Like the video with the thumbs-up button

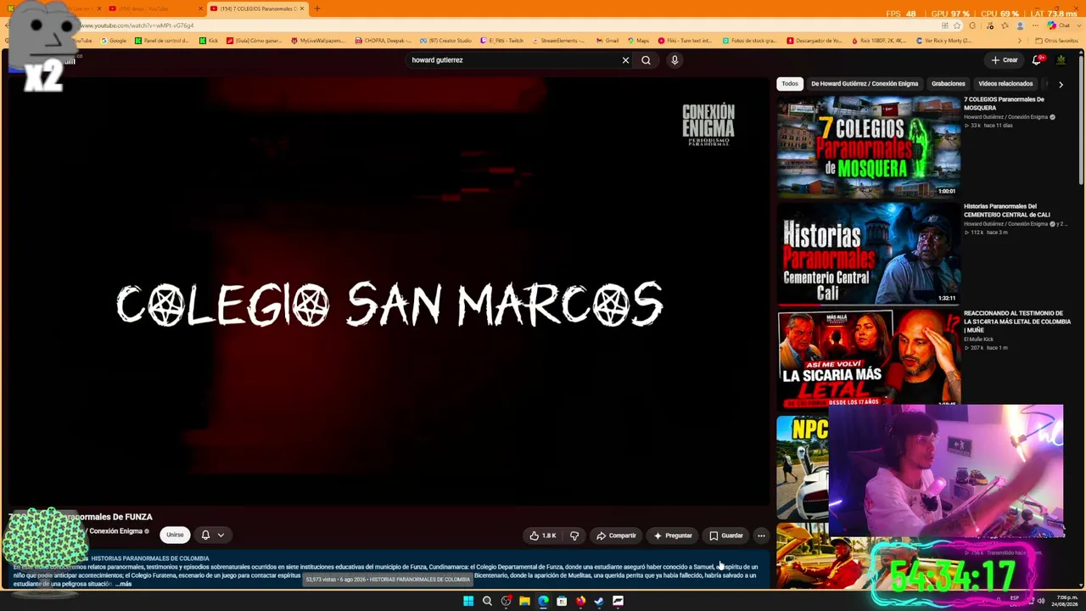tap(543, 535)
